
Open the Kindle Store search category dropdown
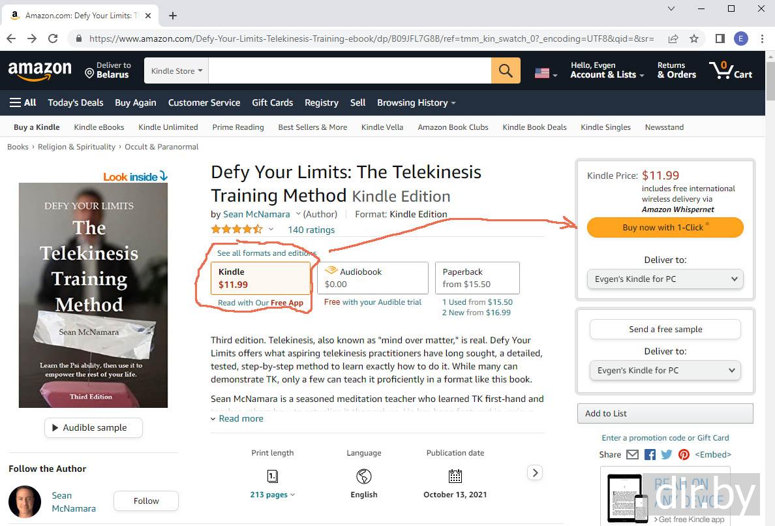[176, 70]
